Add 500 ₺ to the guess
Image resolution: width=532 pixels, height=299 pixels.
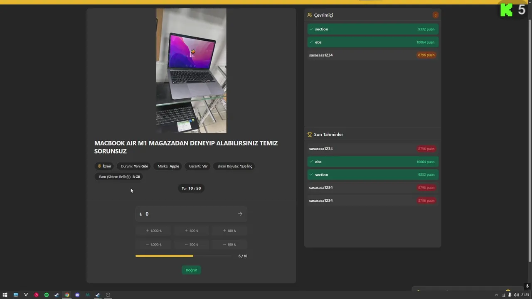tap(191, 230)
